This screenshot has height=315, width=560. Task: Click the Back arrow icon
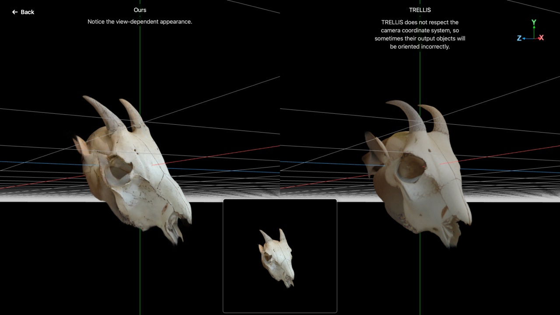[x=15, y=12]
